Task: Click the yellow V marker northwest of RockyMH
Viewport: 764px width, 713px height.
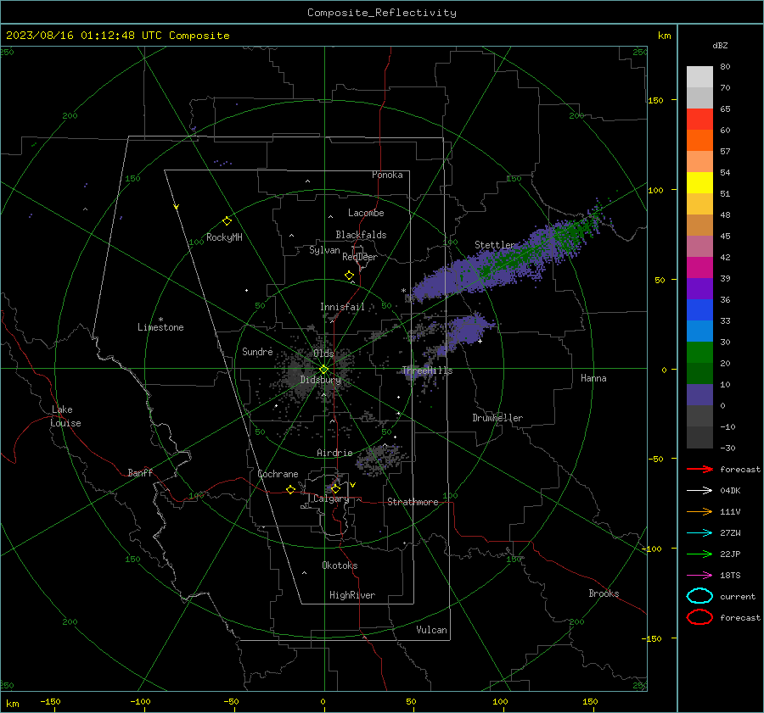Action: (x=177, y=207)
